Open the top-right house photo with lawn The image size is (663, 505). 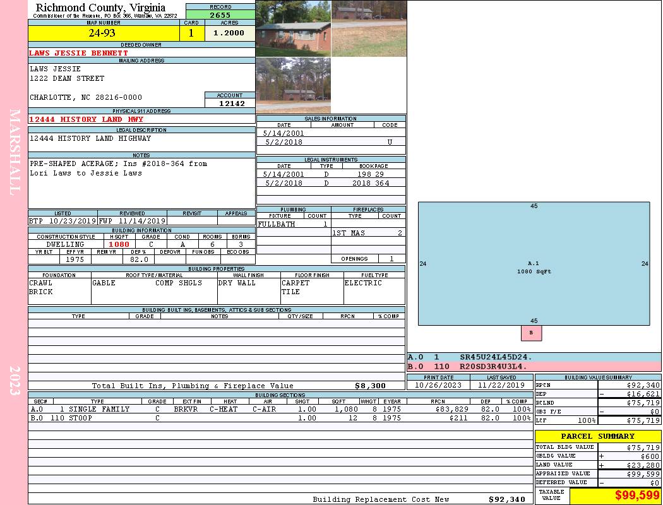369,28
